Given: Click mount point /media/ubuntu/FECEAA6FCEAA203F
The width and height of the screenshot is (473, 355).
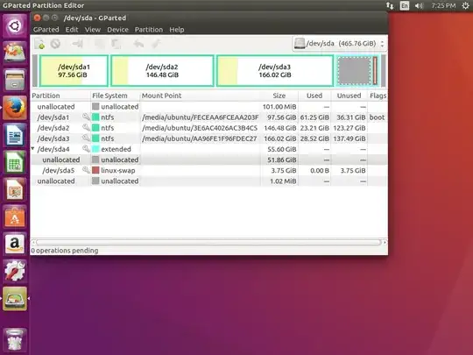Looking at the screenshot, I should (x=201, y=117).
